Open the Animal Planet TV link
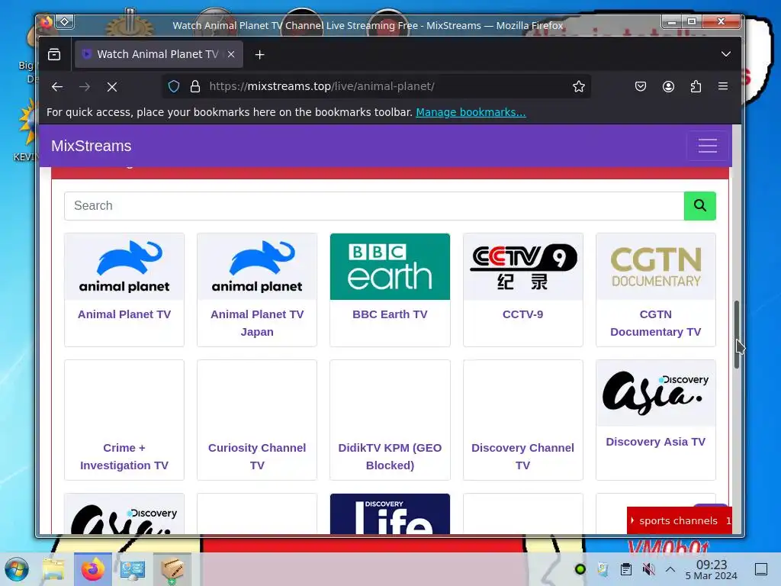 coord(124,314)
